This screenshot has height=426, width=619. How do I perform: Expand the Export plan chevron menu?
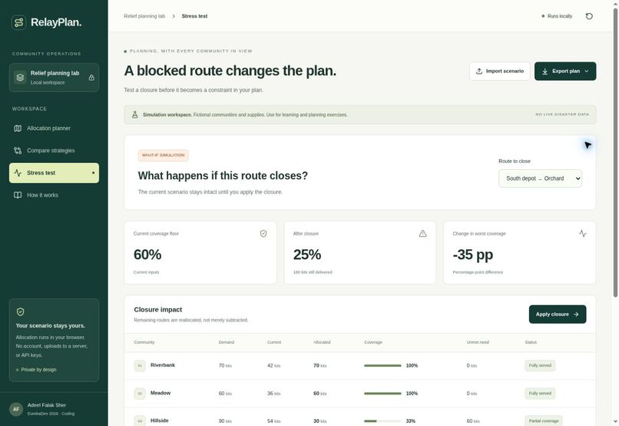[x=587, y=72]
